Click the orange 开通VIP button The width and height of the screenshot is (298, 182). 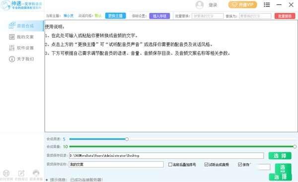click(242, 5)
